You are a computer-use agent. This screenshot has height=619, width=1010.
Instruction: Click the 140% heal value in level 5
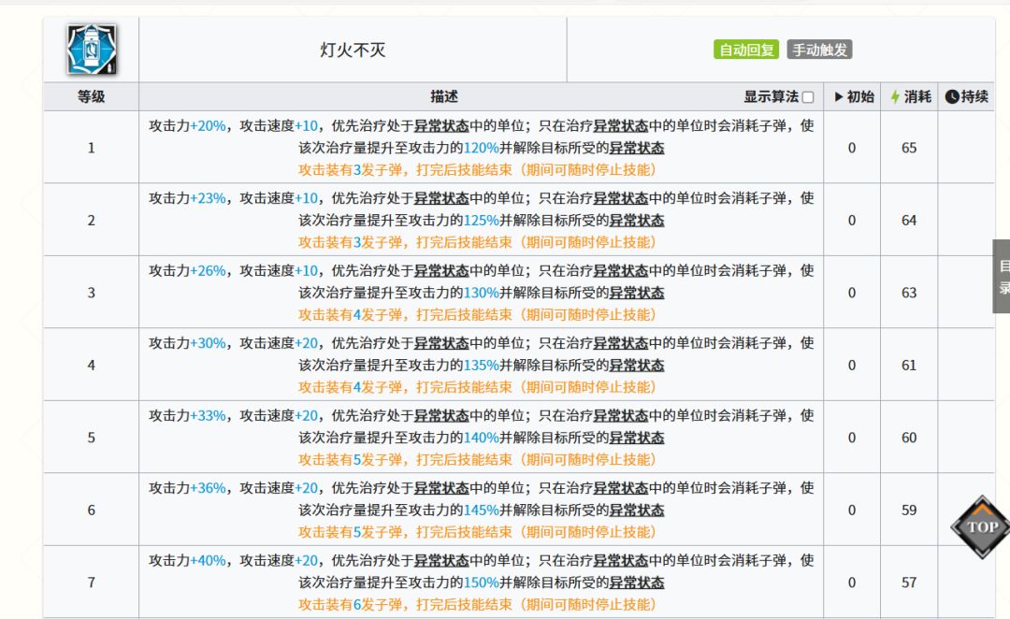pyautogui.click(x=482, y=438)
